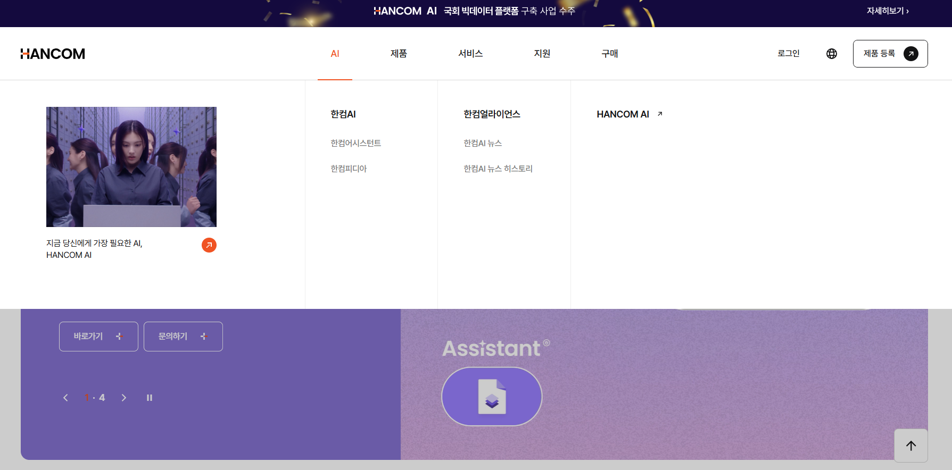The width and height of the screenshot is (952, 470).
Task: Go to the previous banner slide
Action: coord(65,398)
